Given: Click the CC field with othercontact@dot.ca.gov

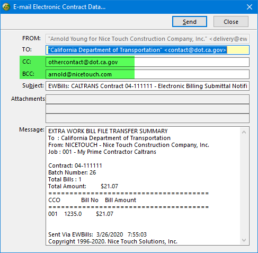Looking at the screenshot, I should pos(147,62).
